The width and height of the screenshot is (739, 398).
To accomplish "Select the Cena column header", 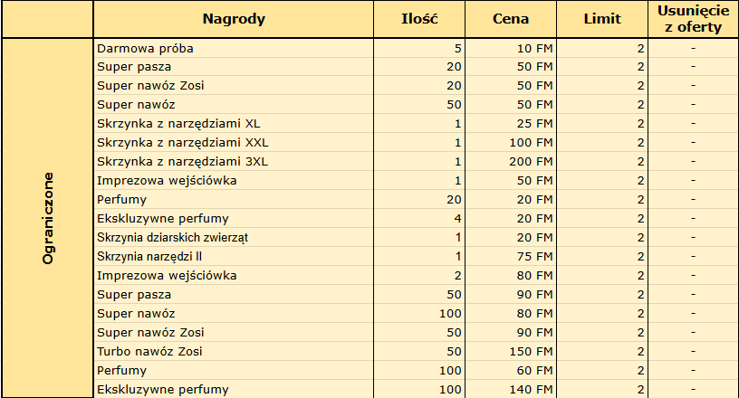I will click(x=511, y=19).
